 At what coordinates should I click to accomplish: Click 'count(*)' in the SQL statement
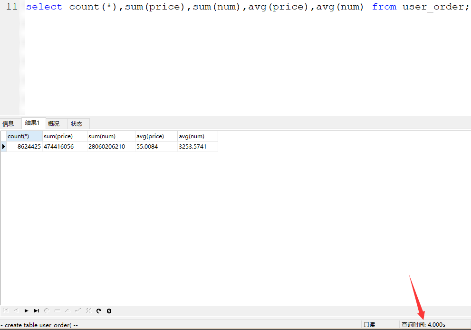point(93,7)
